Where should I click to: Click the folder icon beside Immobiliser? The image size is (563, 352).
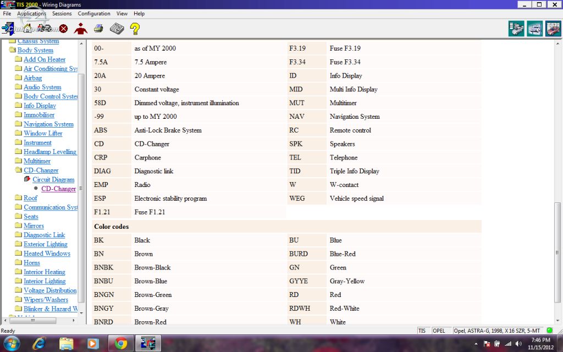tap(19, 114)
